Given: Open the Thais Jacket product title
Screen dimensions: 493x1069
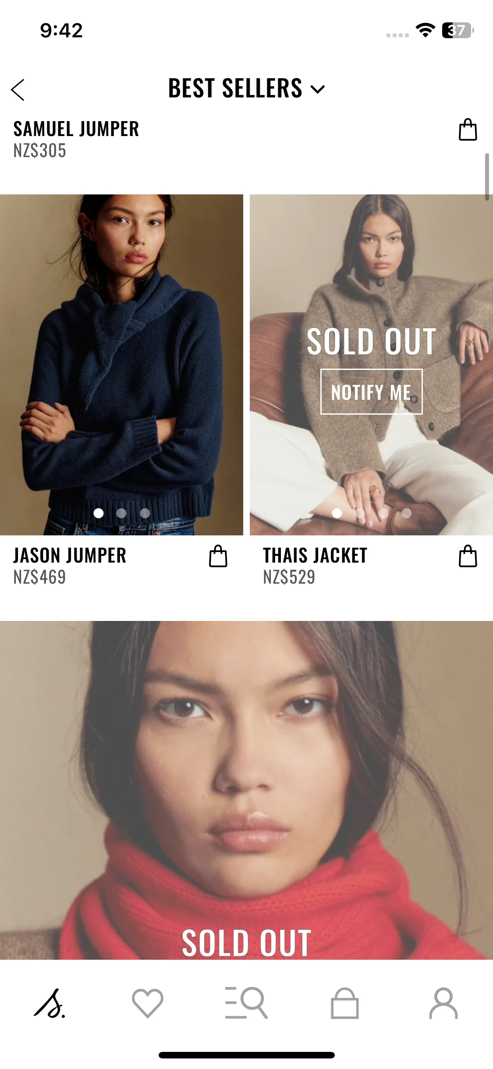Looking at the screenshot, I should pyautogui.click(x=315, y=556).
